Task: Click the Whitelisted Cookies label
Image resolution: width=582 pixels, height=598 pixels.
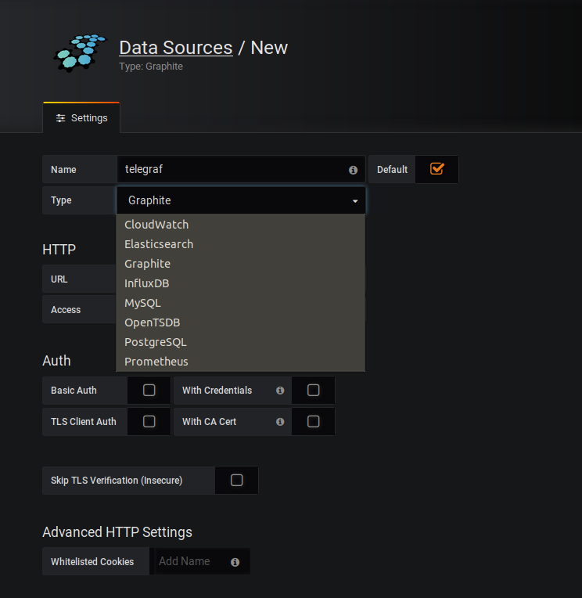Action: pyautogui.click(x=92, y=562)
